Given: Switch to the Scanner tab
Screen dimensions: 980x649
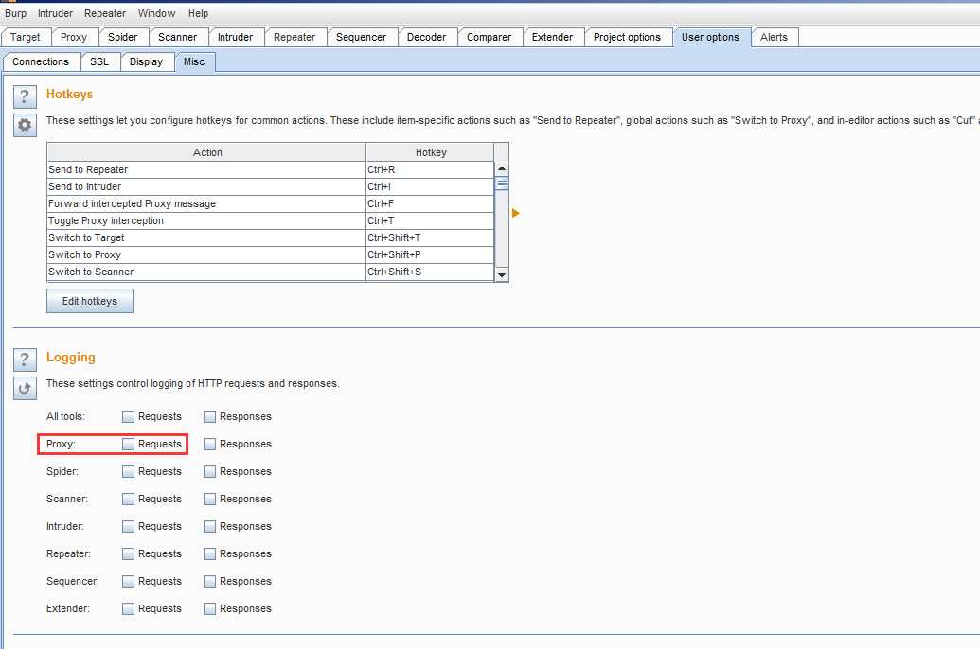Looking at the screenshot, I should 177,38.
